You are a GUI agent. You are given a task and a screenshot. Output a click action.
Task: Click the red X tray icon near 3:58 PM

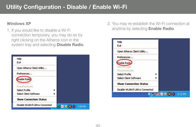(70, 106)
